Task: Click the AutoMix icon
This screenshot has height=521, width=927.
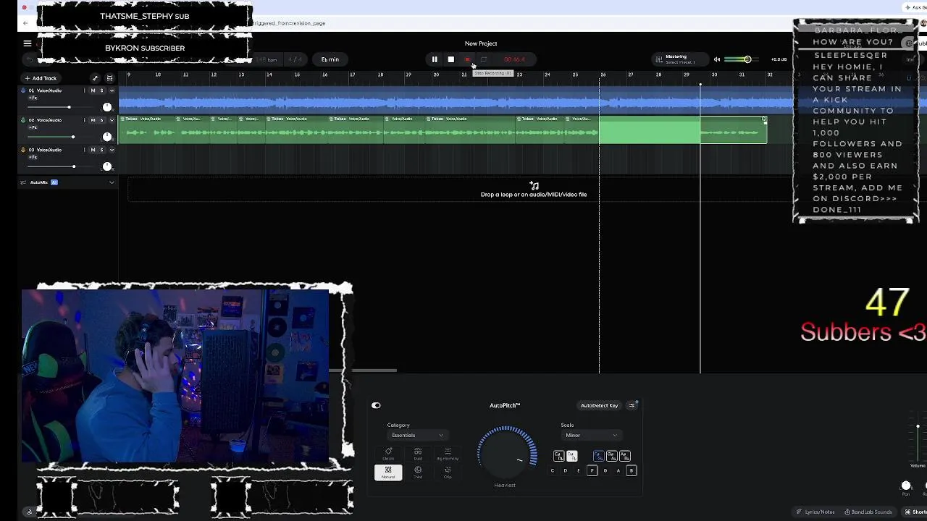Action: 23,182
